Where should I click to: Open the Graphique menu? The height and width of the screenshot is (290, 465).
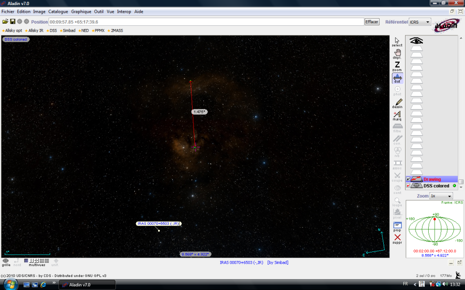coord(81,11)
